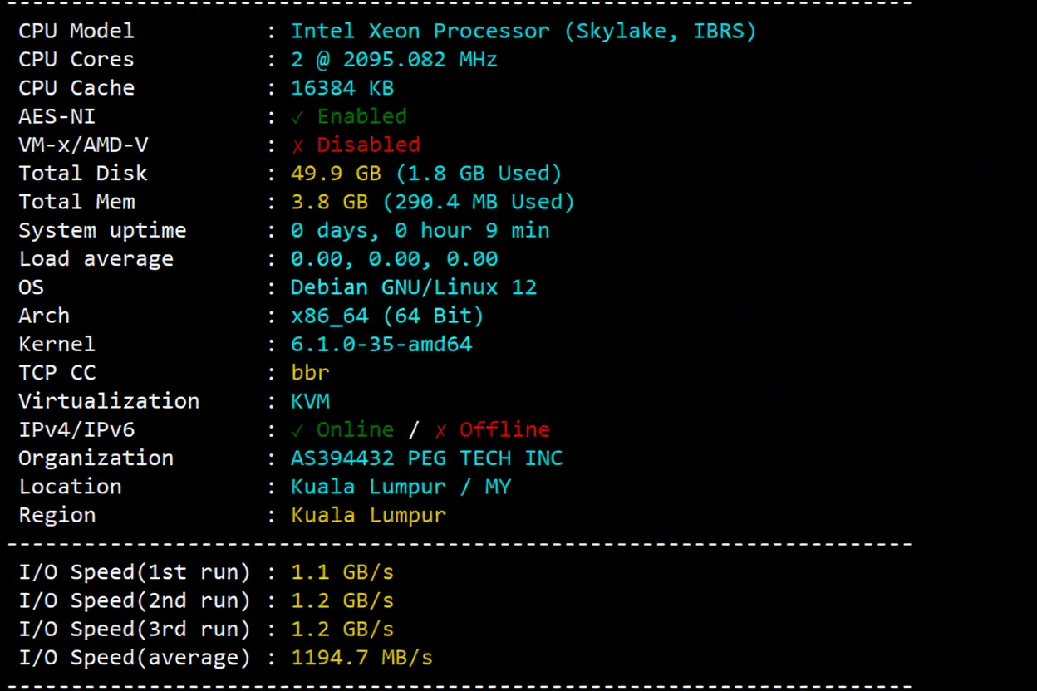The width and height of the screenshot is (1037, 691).
Task: Click the green 'Online' status
Action: click(x=356, y=429)
